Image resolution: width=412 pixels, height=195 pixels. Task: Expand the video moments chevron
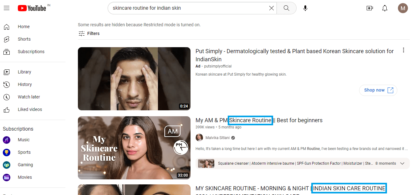403,163
